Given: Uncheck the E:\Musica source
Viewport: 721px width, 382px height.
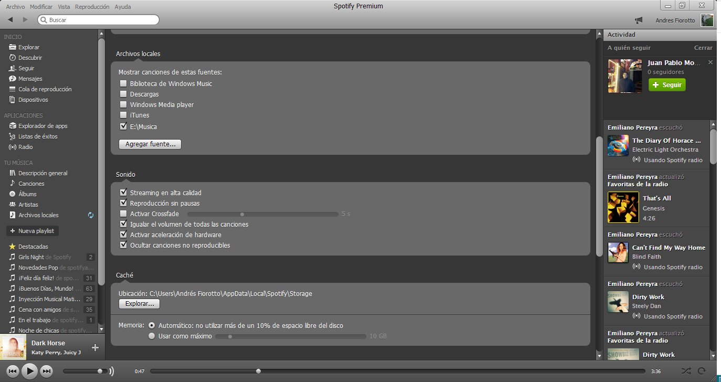Looking at the screenshot, I should (x=123, y=126).
